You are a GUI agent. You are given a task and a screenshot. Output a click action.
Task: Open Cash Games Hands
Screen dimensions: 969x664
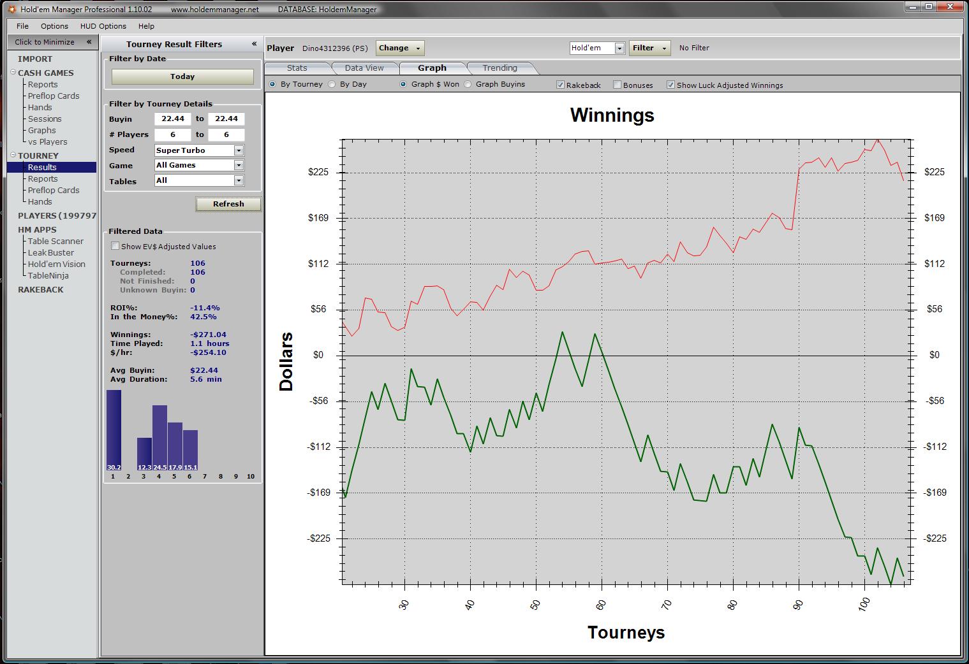pyautogui.click(x=40, y=107)
